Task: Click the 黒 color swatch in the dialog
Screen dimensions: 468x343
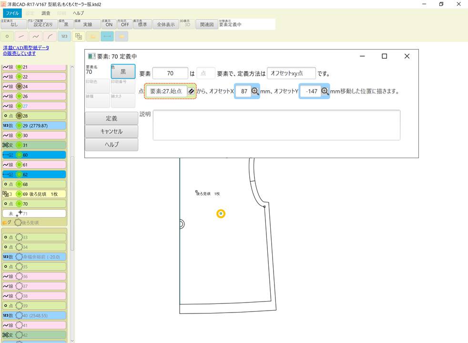Action: pyautogui.click(x=122, y=71)
